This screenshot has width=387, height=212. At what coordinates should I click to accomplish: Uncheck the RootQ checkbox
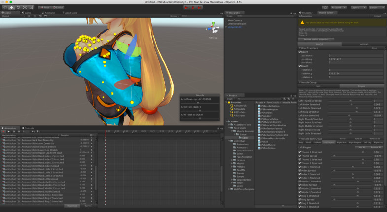click(300, 66)
